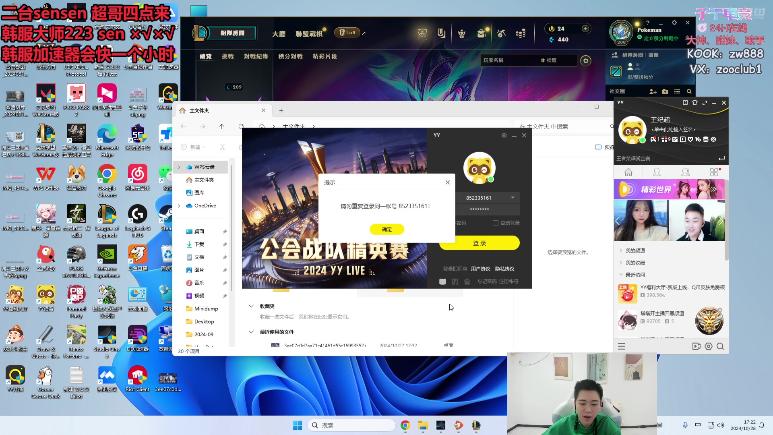Show previous featured streamer in YY carousel

pyautogui.click(x=618, y=221)
